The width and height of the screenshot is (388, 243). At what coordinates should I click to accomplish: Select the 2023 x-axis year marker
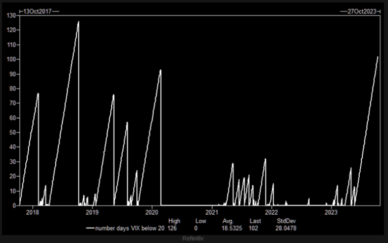pyautogui.click(x=331, y=213)
